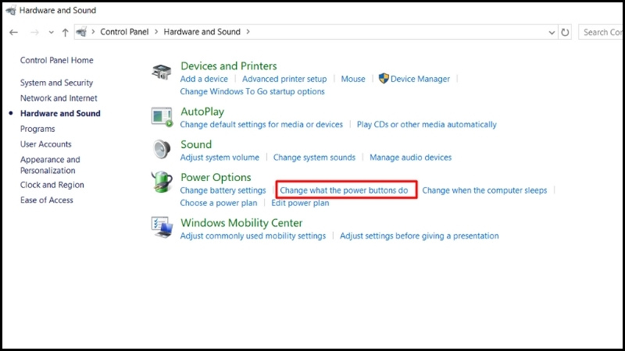Open the Sound heading link

tap(196, 144)
